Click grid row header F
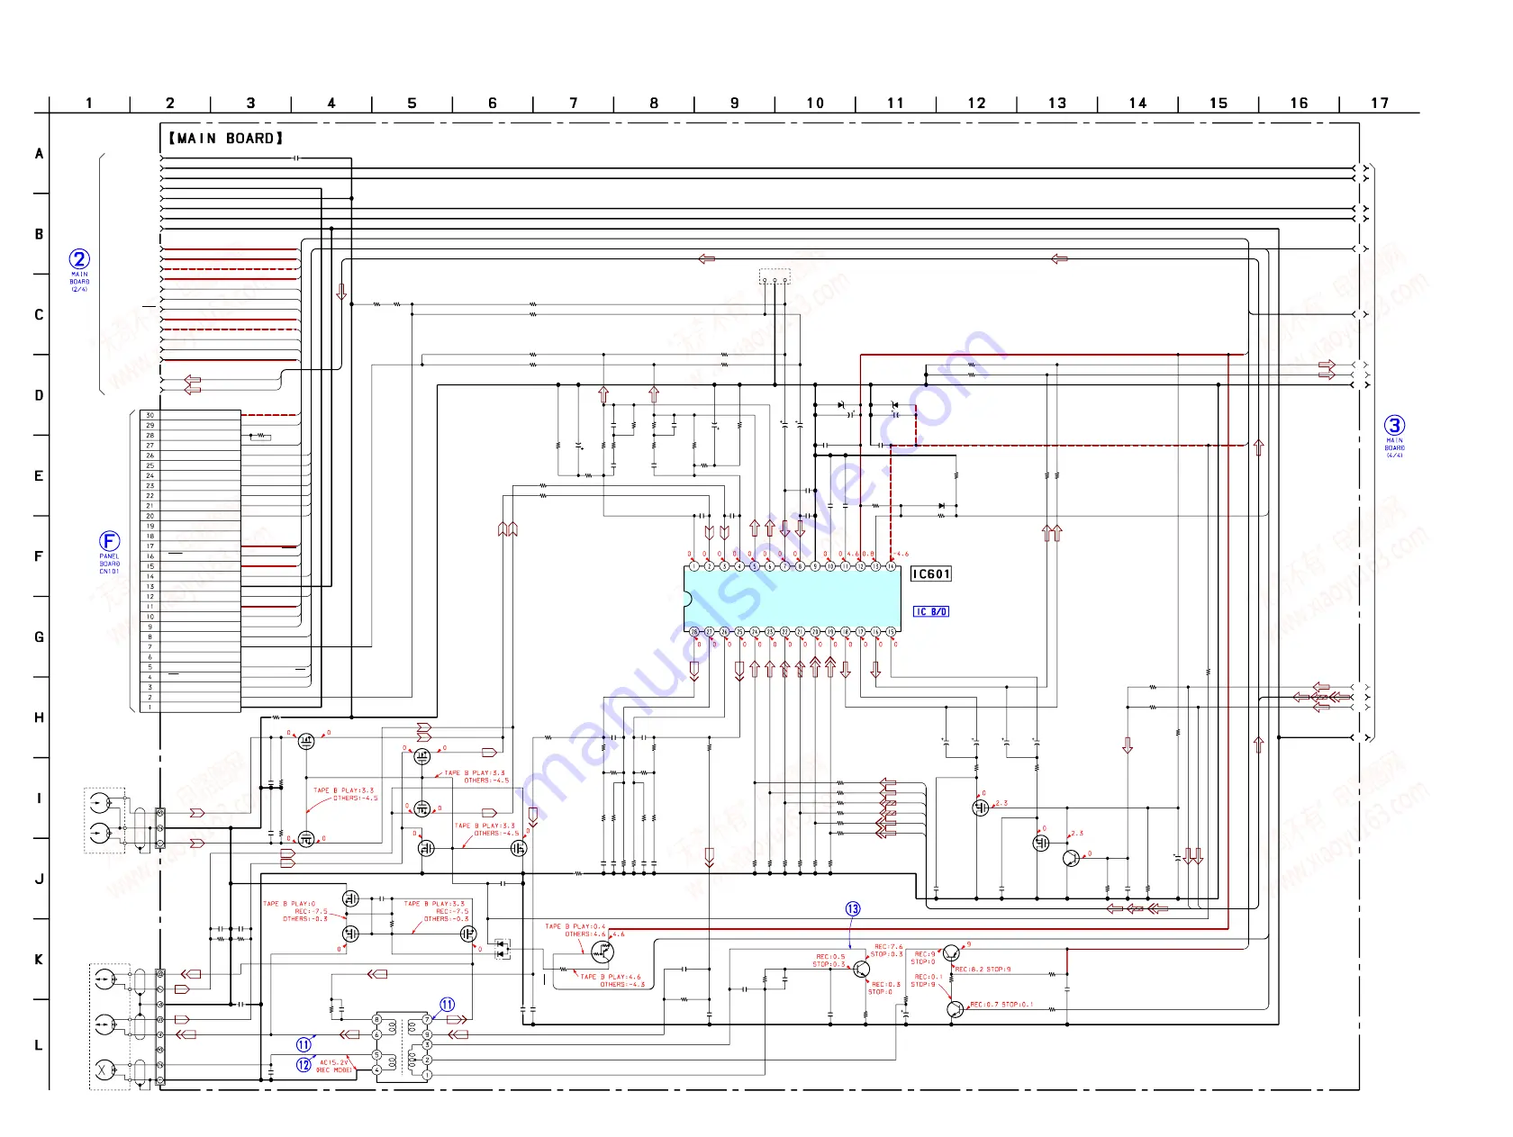The height and width of the screenshot is (1137, 1513). click(x=39, y=556)
